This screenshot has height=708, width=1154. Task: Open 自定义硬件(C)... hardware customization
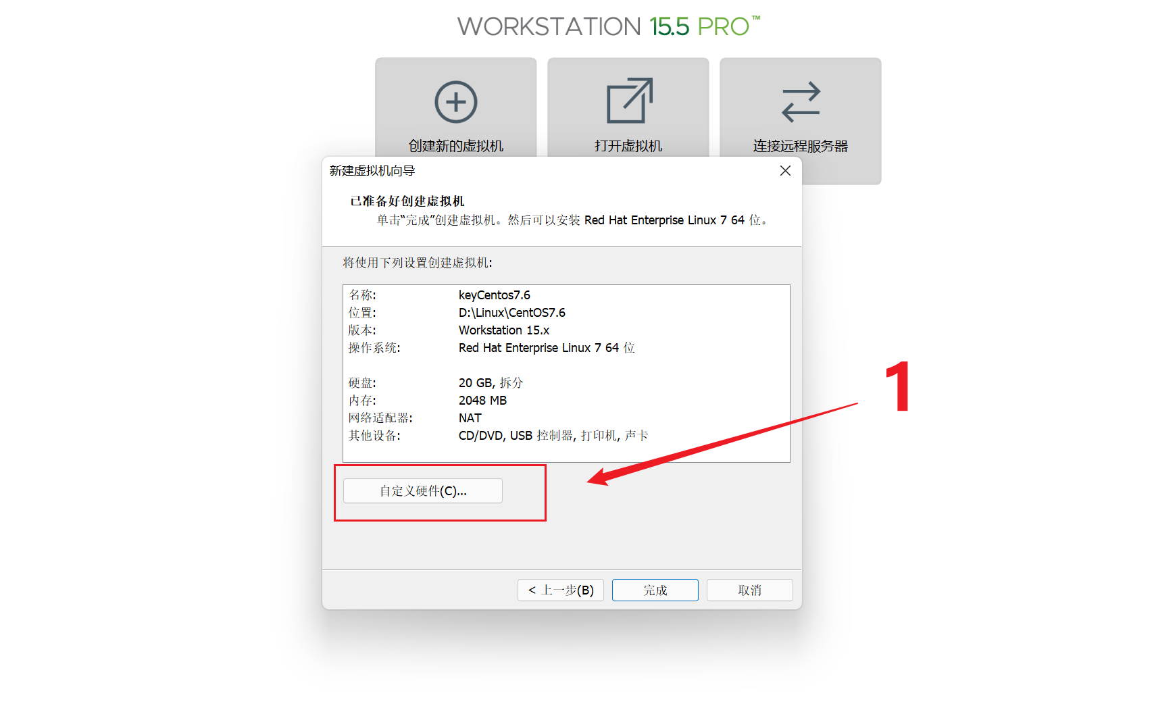pos(423,491)
